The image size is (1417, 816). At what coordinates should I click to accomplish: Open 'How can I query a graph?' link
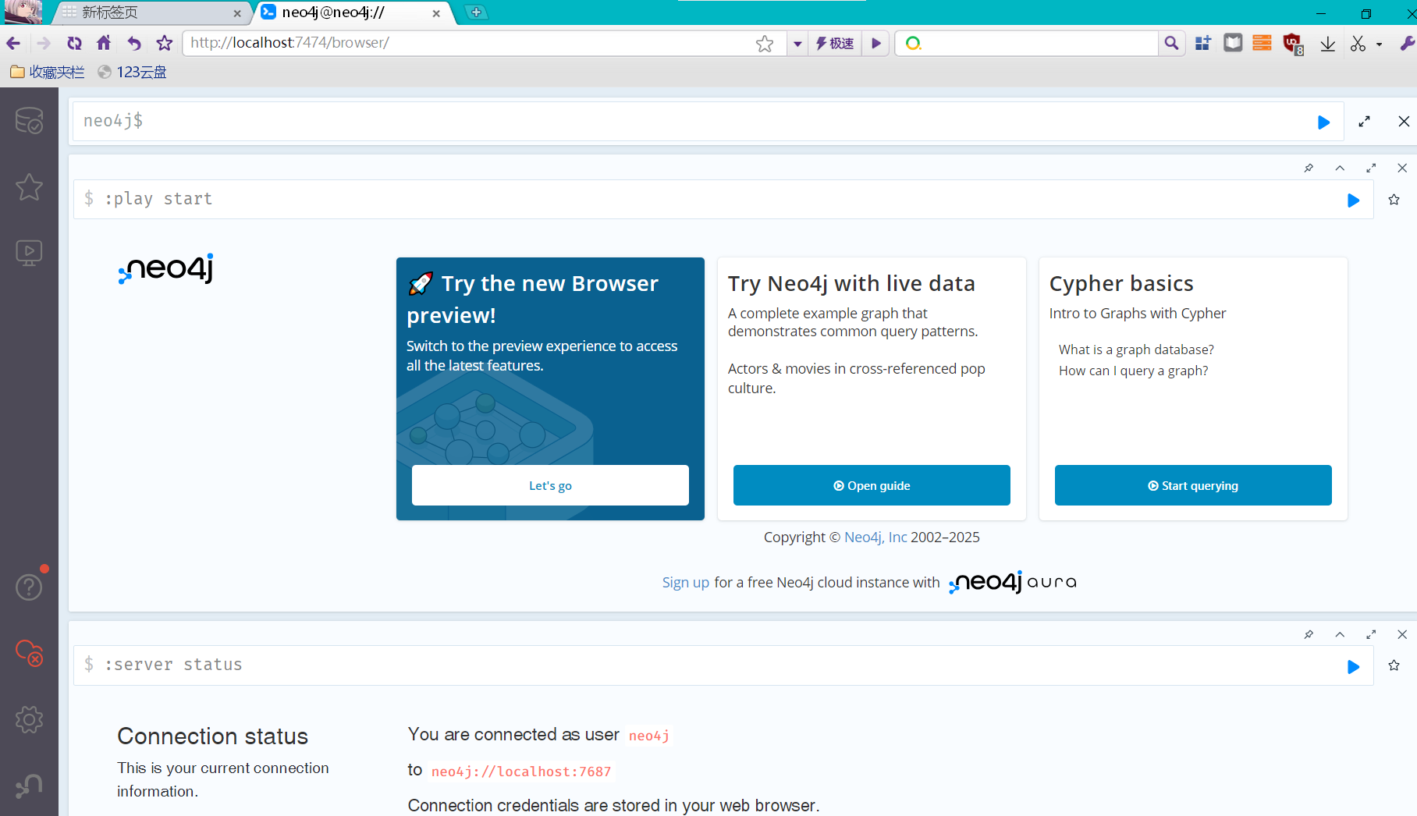(x=1133, y=371)
